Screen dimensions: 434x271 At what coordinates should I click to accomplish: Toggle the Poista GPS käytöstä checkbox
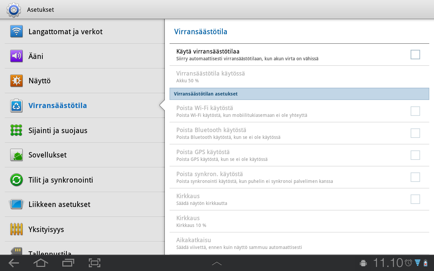[415, 155]
